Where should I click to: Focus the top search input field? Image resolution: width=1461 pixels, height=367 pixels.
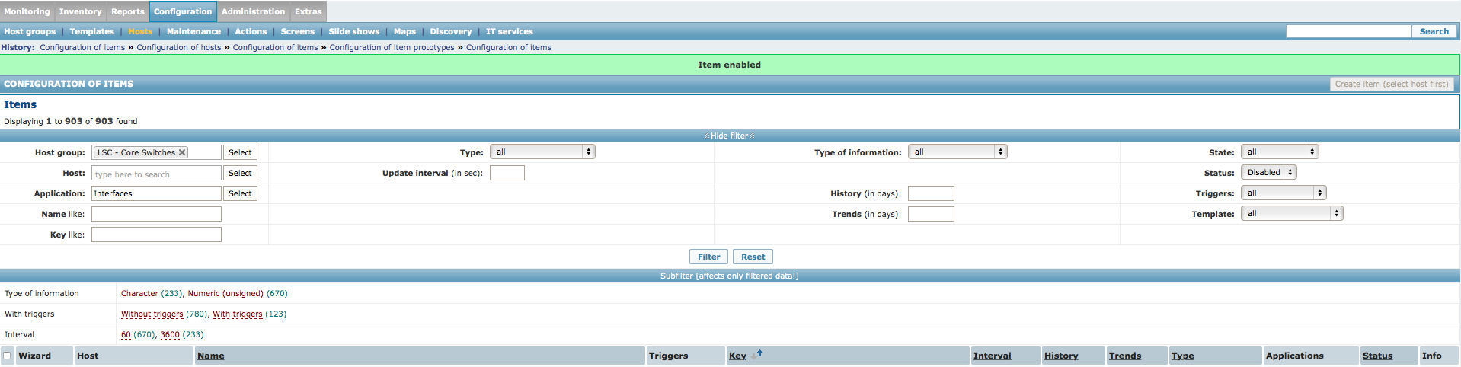(1348, 31)
